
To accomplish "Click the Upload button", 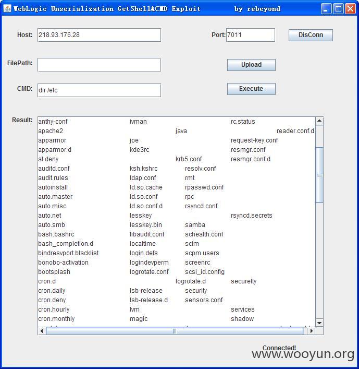I will point(251,65).
